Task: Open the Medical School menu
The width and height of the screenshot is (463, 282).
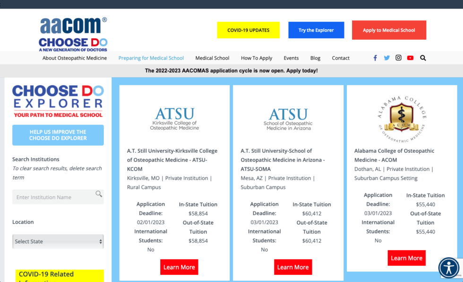Action: [212, 58]
